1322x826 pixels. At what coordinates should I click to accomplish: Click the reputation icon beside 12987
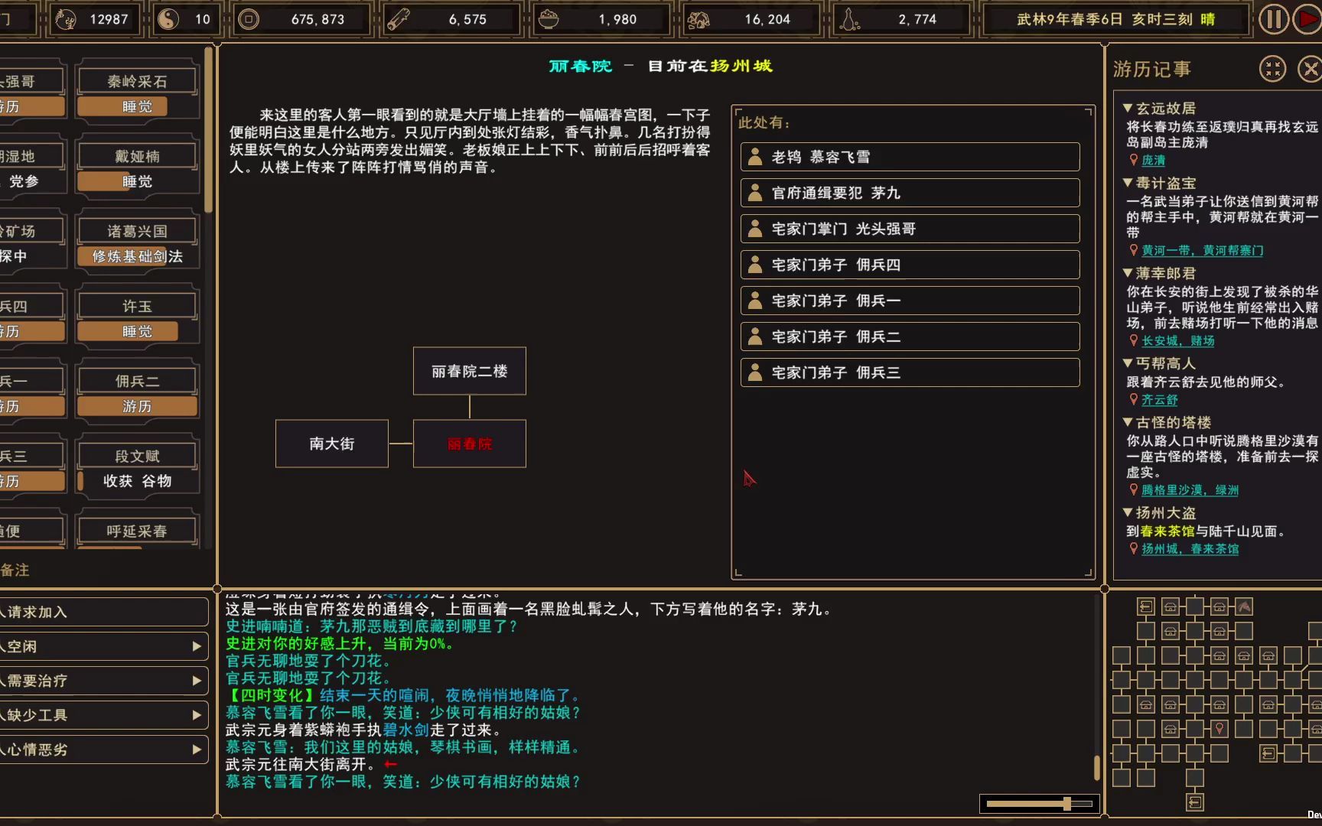point(66,19)
